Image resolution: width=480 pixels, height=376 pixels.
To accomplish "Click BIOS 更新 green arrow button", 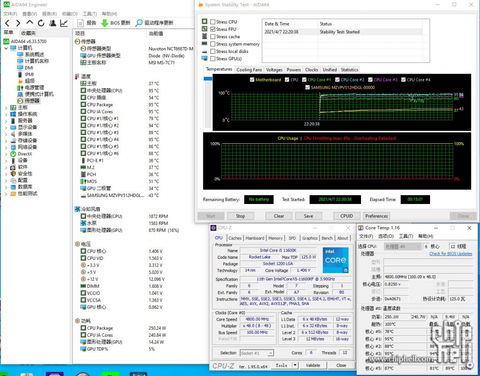I will coord(116,23).
